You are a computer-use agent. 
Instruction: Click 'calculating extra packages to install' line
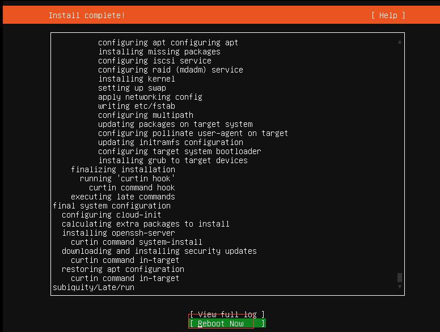[x=146, y=224]
